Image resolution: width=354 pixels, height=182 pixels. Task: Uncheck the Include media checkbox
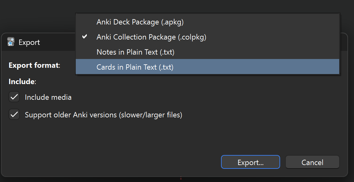pos(14,97)
